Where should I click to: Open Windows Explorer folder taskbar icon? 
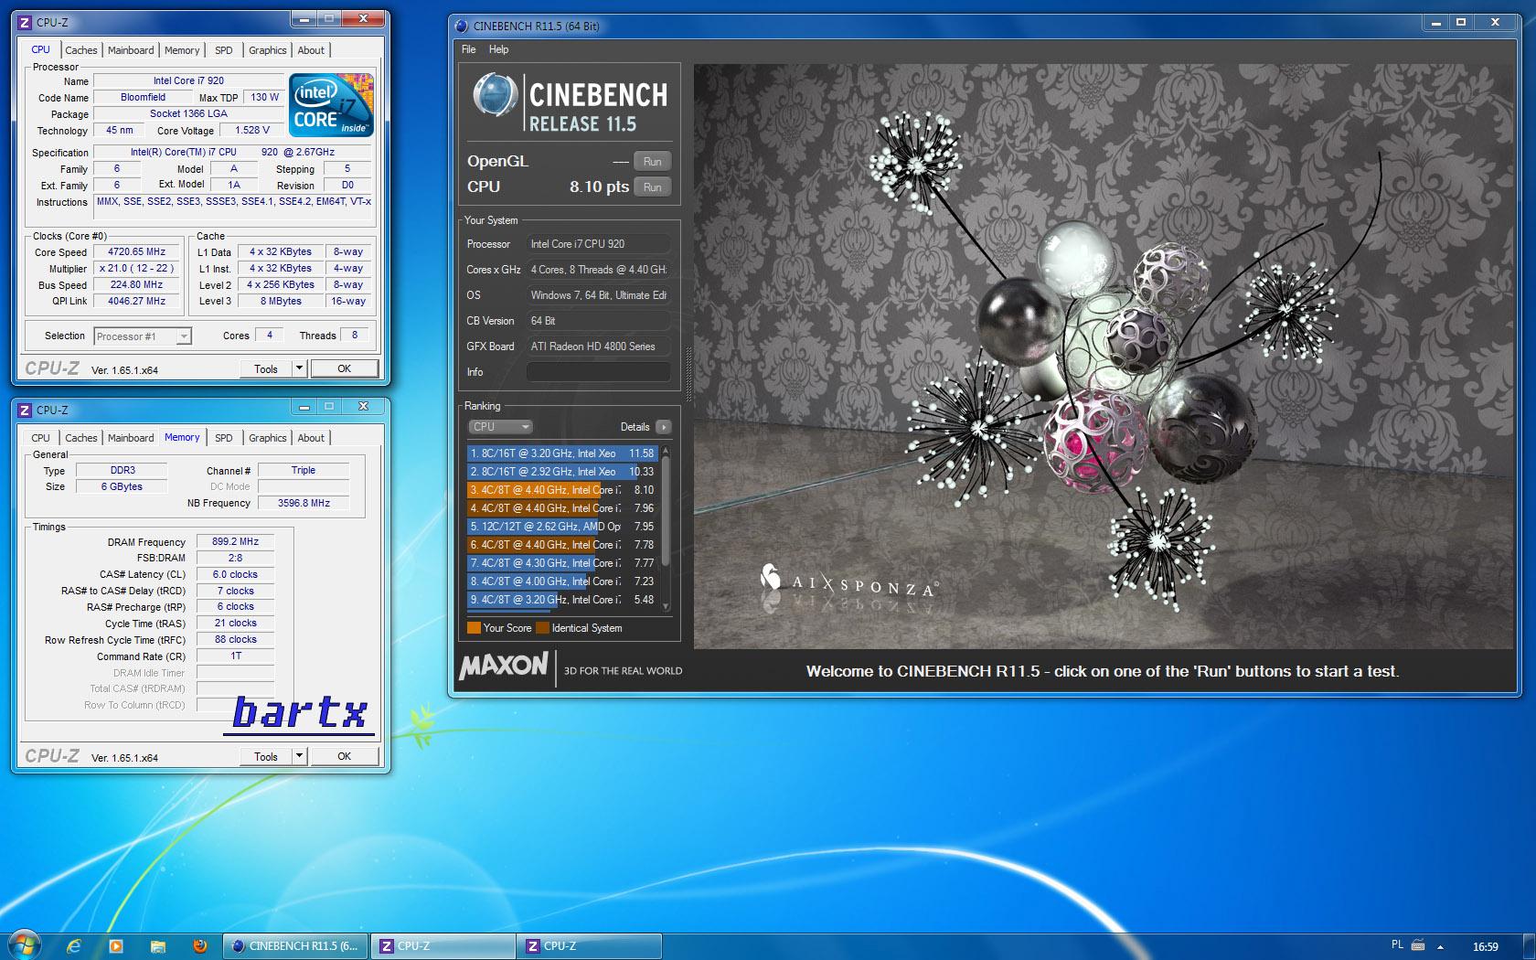tap(158, 946)
